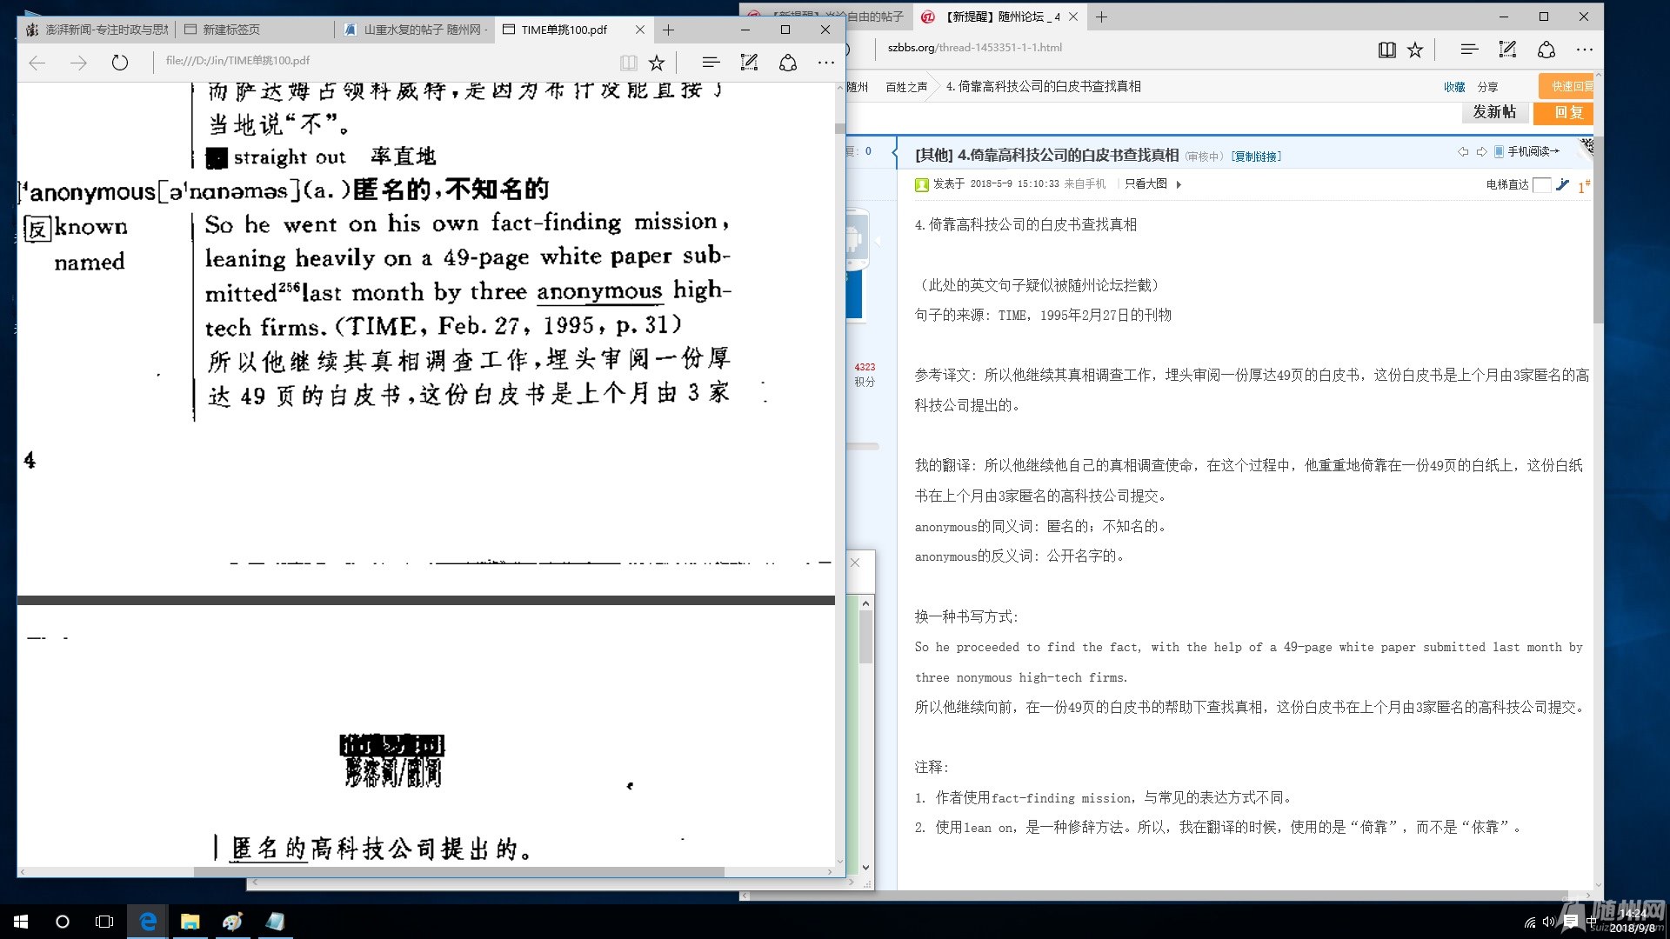Screen dimensions: 1670x939
Task: Close the TIME单挑100.pdf tab
Action: coord(640,30)
